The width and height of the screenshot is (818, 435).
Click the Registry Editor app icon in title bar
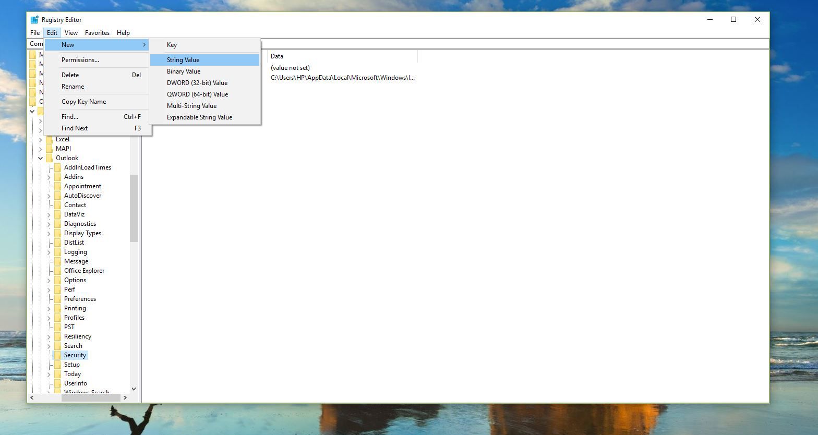(x=34, y=20)
